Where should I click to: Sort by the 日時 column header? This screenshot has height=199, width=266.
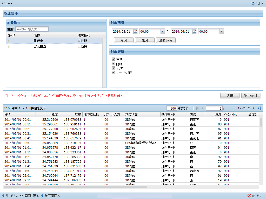19,114
